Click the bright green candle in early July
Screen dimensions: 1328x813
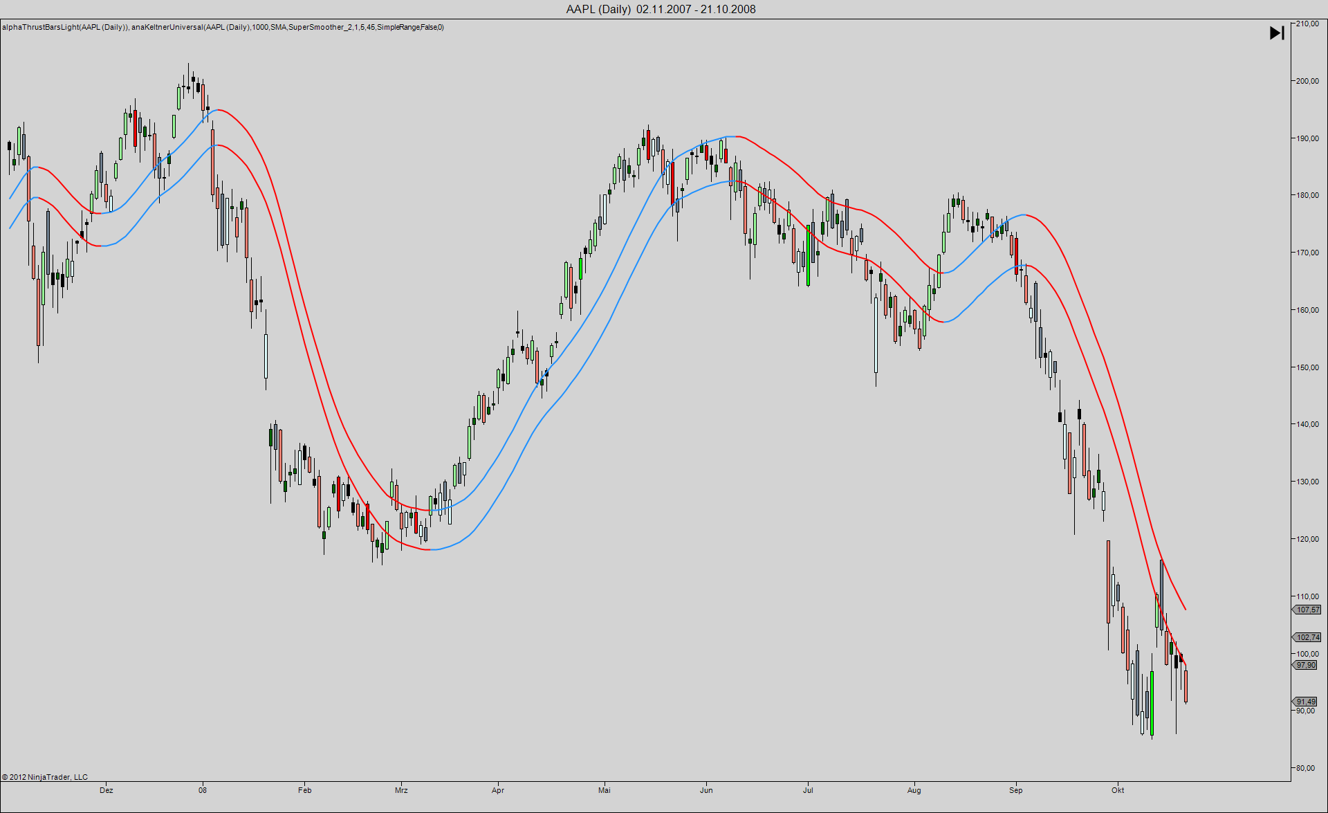pyautogui.click(x=808, y=255)
